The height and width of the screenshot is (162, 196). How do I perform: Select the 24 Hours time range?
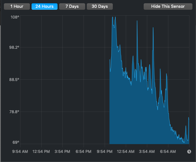45,7
